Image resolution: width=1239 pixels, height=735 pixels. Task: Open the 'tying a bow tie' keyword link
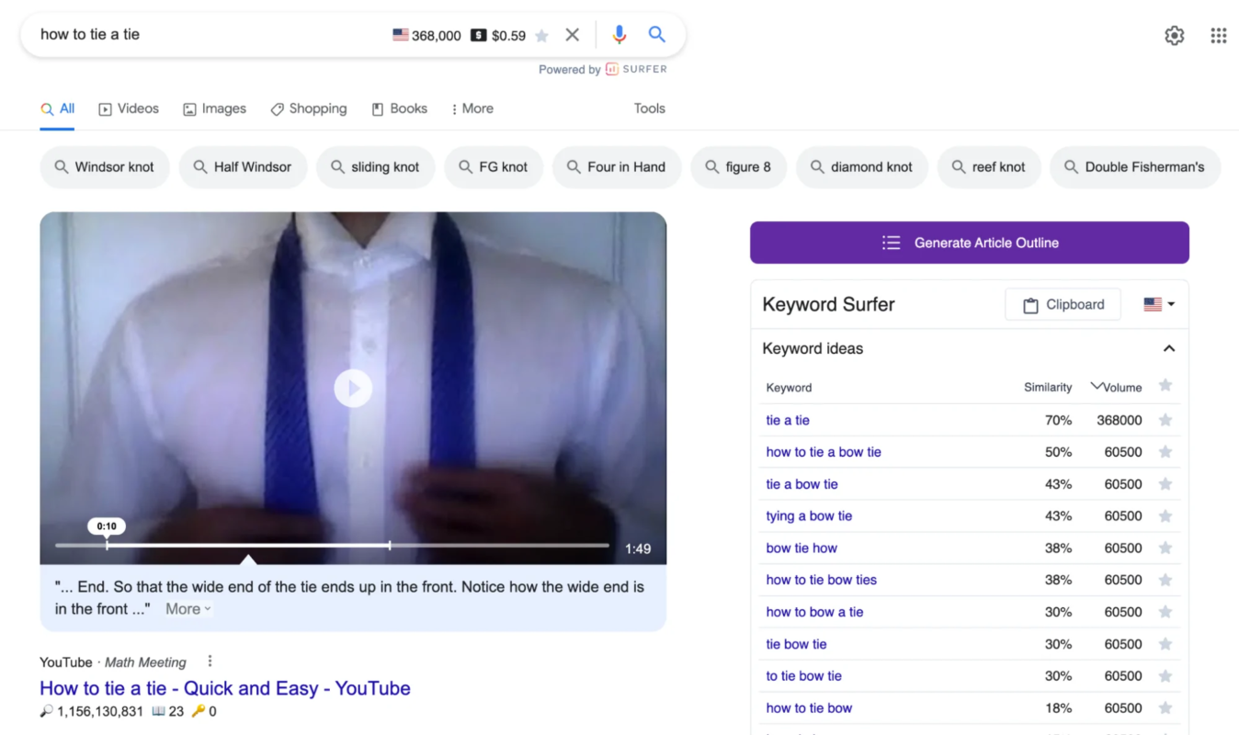tap(809, 516)
